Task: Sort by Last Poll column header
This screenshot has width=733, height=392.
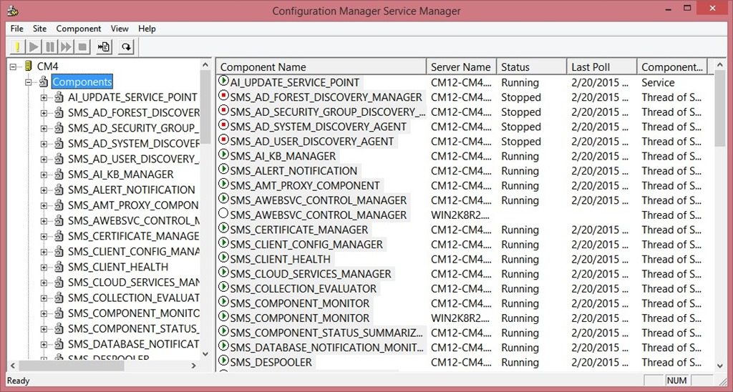Action: [601, 67]
